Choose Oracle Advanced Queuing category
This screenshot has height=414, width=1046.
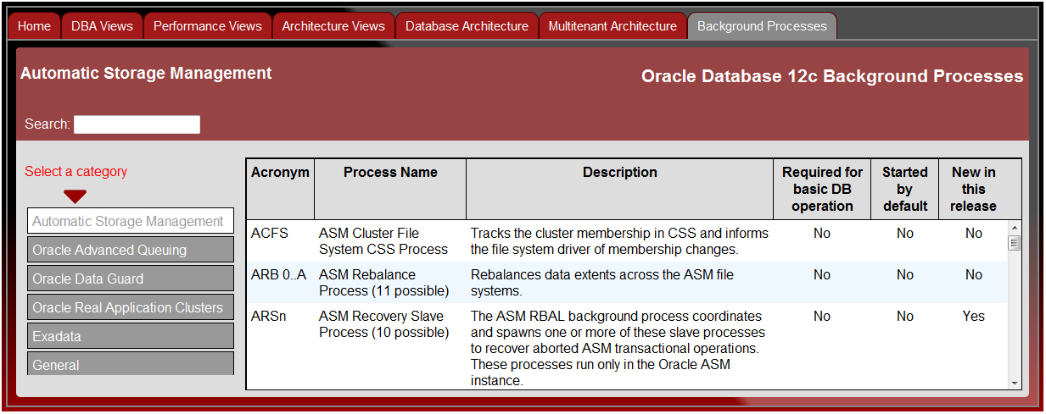pyautogui.click(x=130, y=250)
